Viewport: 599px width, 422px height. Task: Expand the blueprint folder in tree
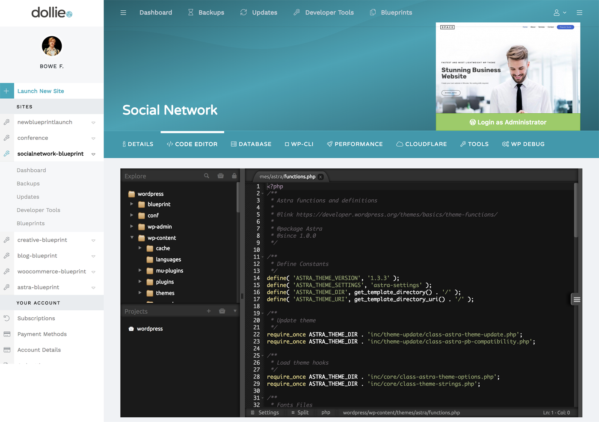click(x=132, y=204)
